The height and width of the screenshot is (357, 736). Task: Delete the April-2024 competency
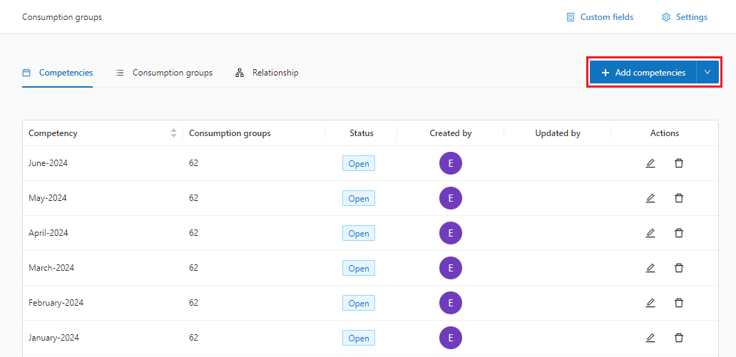[x=679, y=233]
